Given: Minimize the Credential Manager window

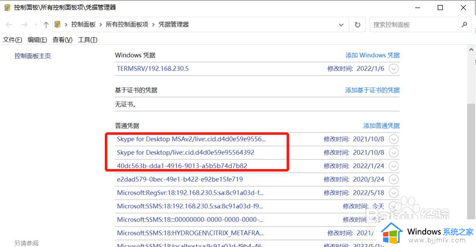Looking at the screenshot, I should (x=418, y=8).
